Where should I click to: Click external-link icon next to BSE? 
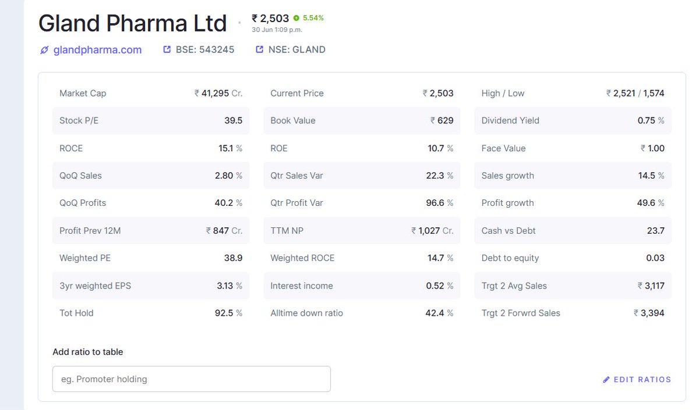167,50
